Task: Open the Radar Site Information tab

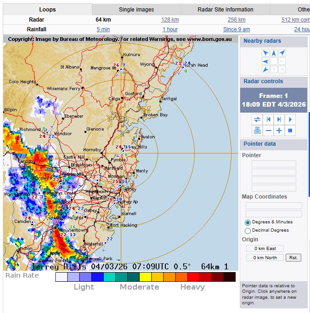Action: click(225, 10)
